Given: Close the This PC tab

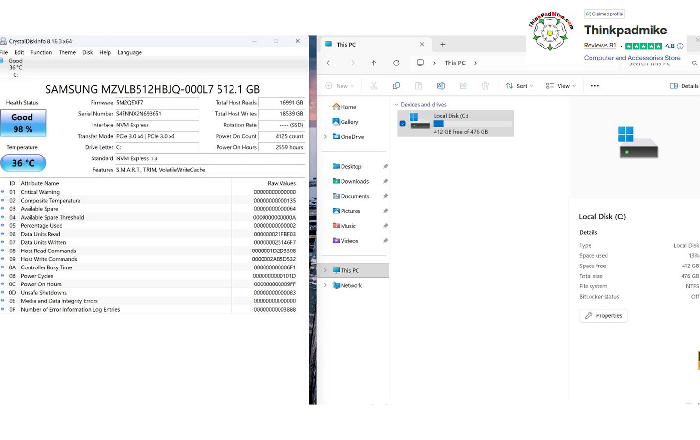Looking at the screenshot, I should [422, 44].
